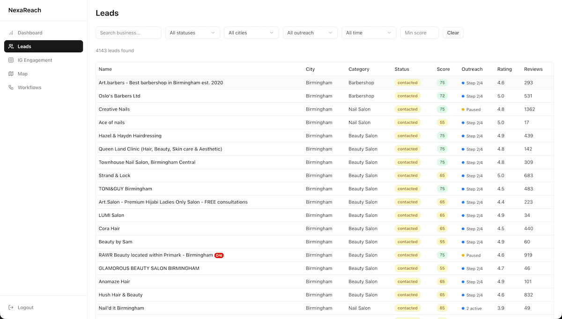Screen dimensions: 562x319
Task: Expand the All cities filter
Action: [251, 33]
